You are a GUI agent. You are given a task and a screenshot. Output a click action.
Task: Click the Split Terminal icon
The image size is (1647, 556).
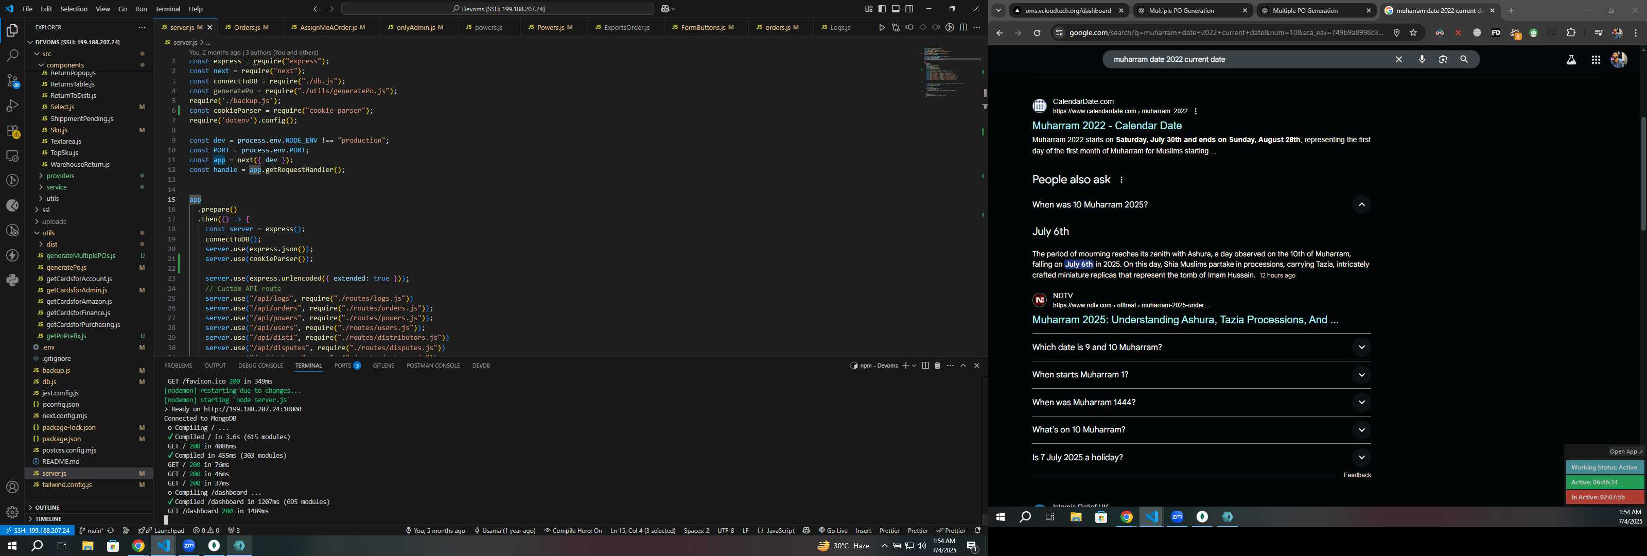tap(925, 366)
